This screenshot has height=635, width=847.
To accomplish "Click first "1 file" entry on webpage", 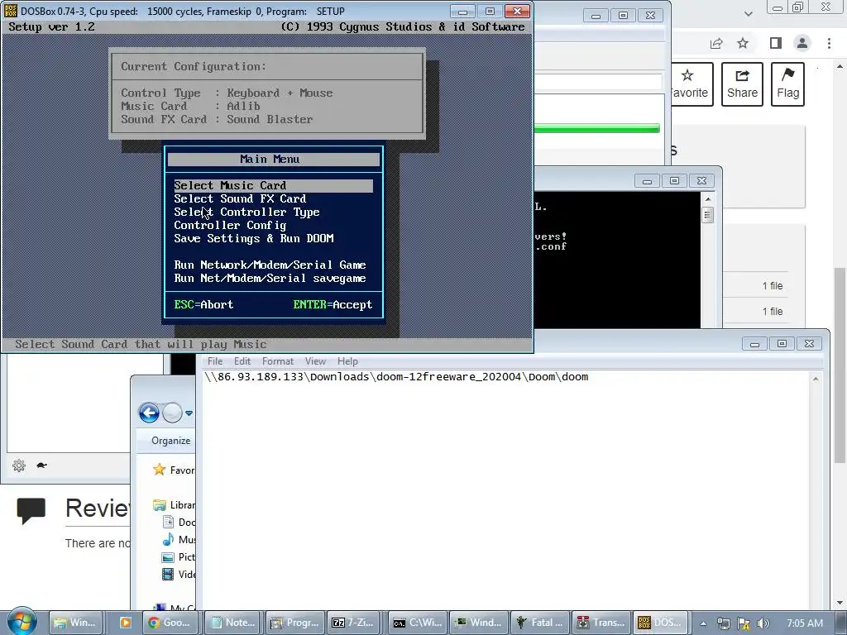I will click(x=773, y=285).
